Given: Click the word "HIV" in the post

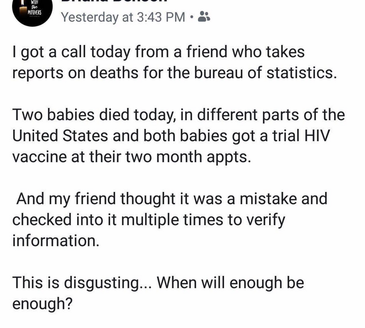Looking at the screenshot, I should [317, 135].
